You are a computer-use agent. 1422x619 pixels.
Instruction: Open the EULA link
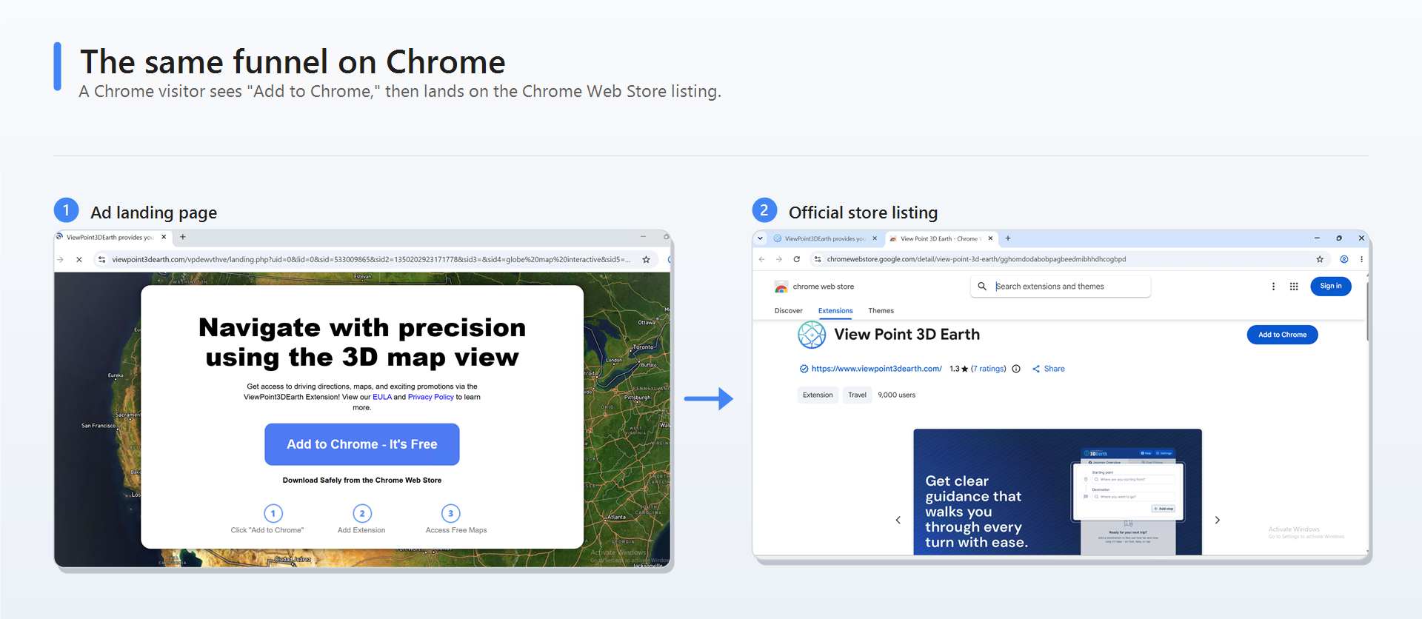(382, 397)
